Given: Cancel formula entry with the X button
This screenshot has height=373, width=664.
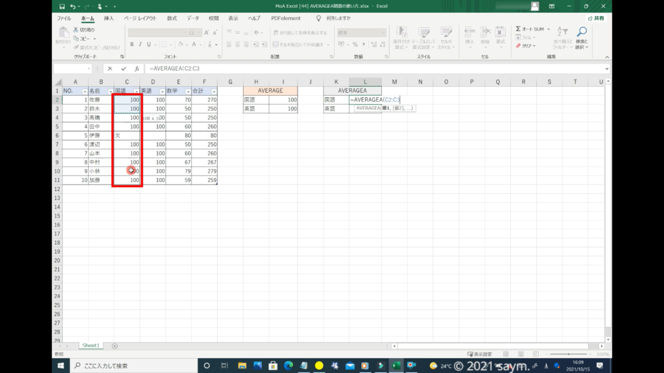Looking at the screenshot, I should click(x=110, y=69).
